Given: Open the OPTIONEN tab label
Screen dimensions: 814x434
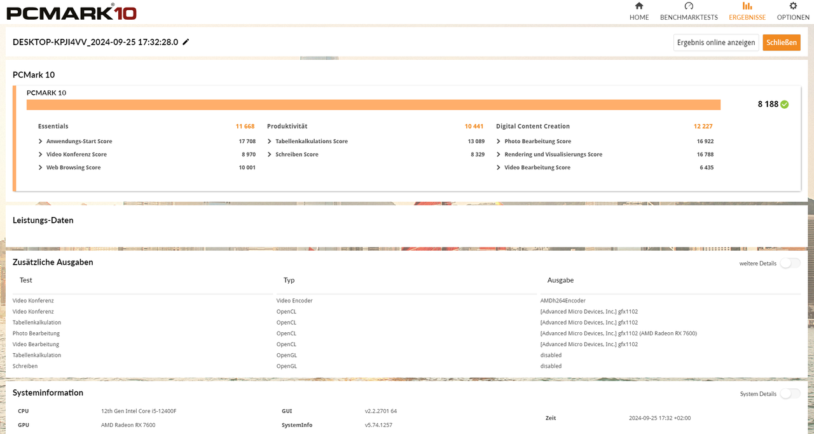Looking at the screenshot, I should click(x=793, y=17).
